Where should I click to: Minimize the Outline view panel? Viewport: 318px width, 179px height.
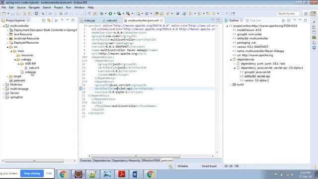[300, 20]
